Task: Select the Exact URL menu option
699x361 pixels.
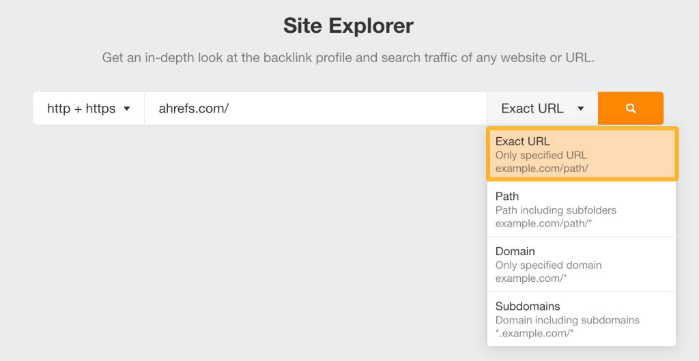Action: click(582, 154)
